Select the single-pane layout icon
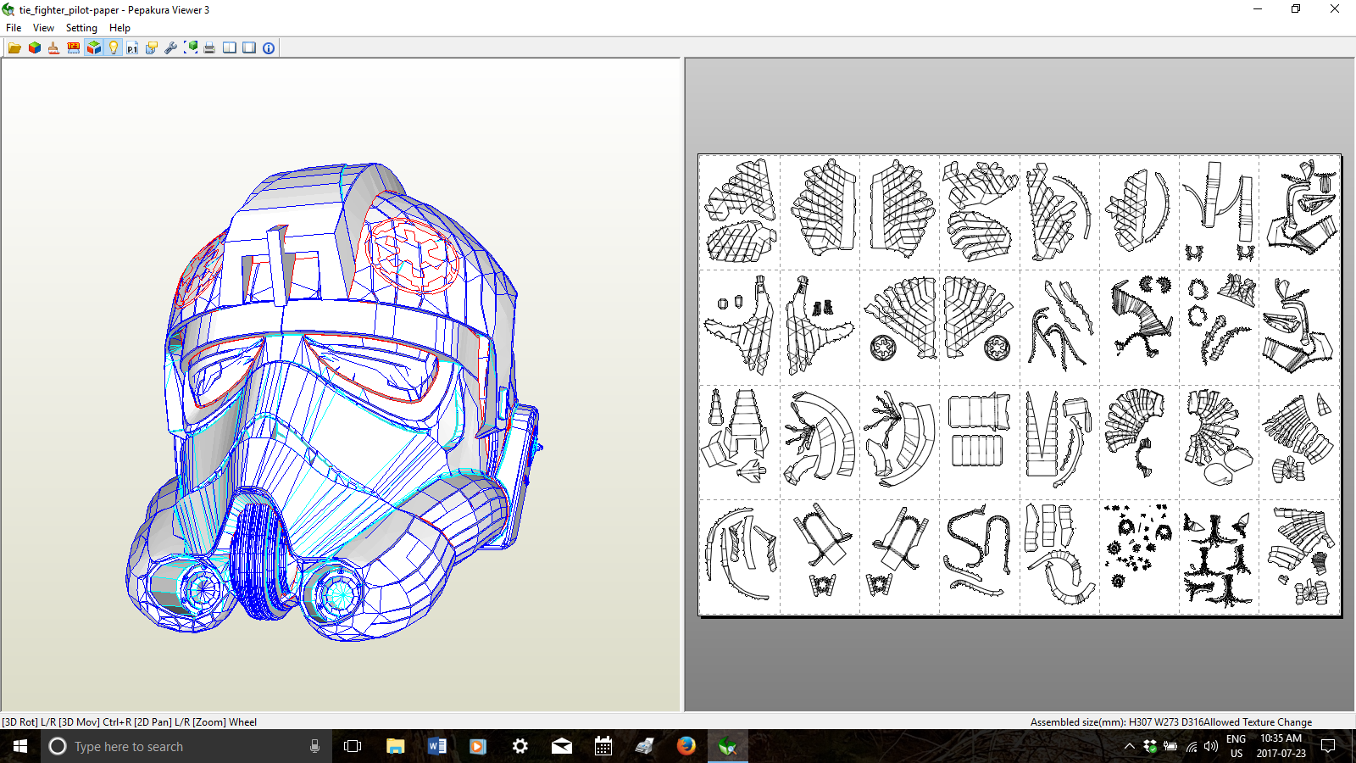1356x763 pixels. [249, 48]
